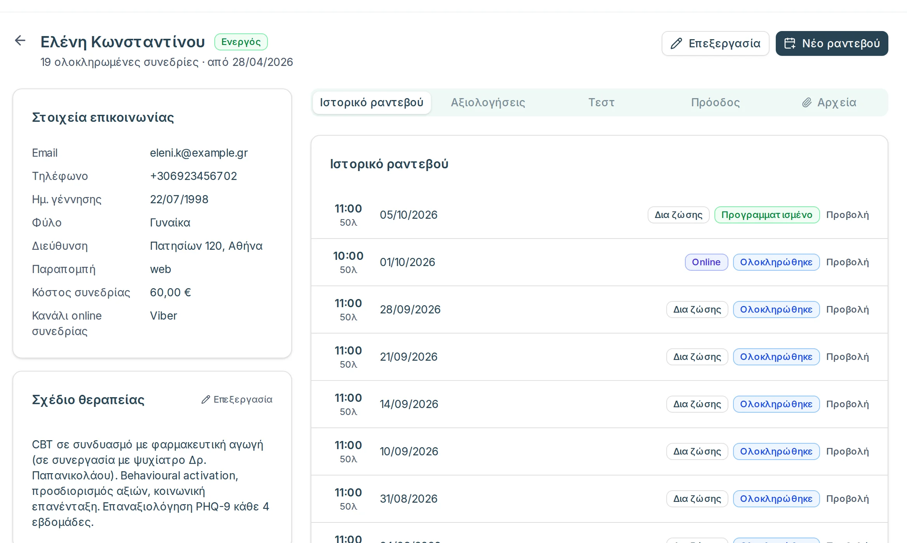Click the Ενεργός status badge

(241, 42)
